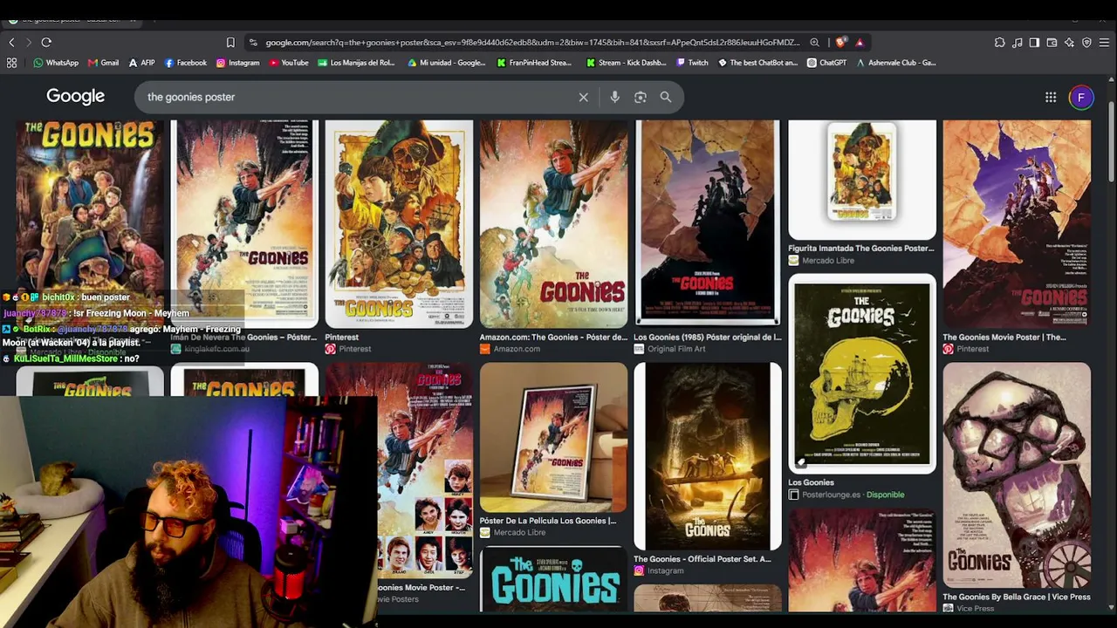
Task: Open the Google account avatar F
Action: (x=1081, y=97)
